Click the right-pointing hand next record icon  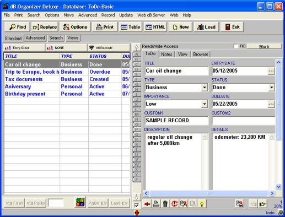click(x=262, y=204)
